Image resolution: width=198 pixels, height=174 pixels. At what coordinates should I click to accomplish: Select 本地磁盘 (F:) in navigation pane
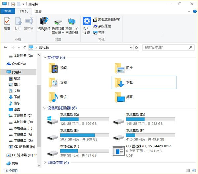pyautogui.click(x=21, y=134)
